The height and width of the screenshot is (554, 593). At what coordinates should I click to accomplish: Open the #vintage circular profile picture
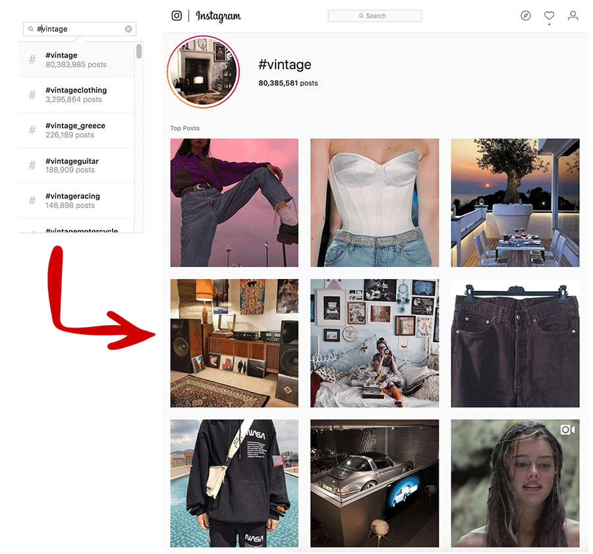coord(204,72)
